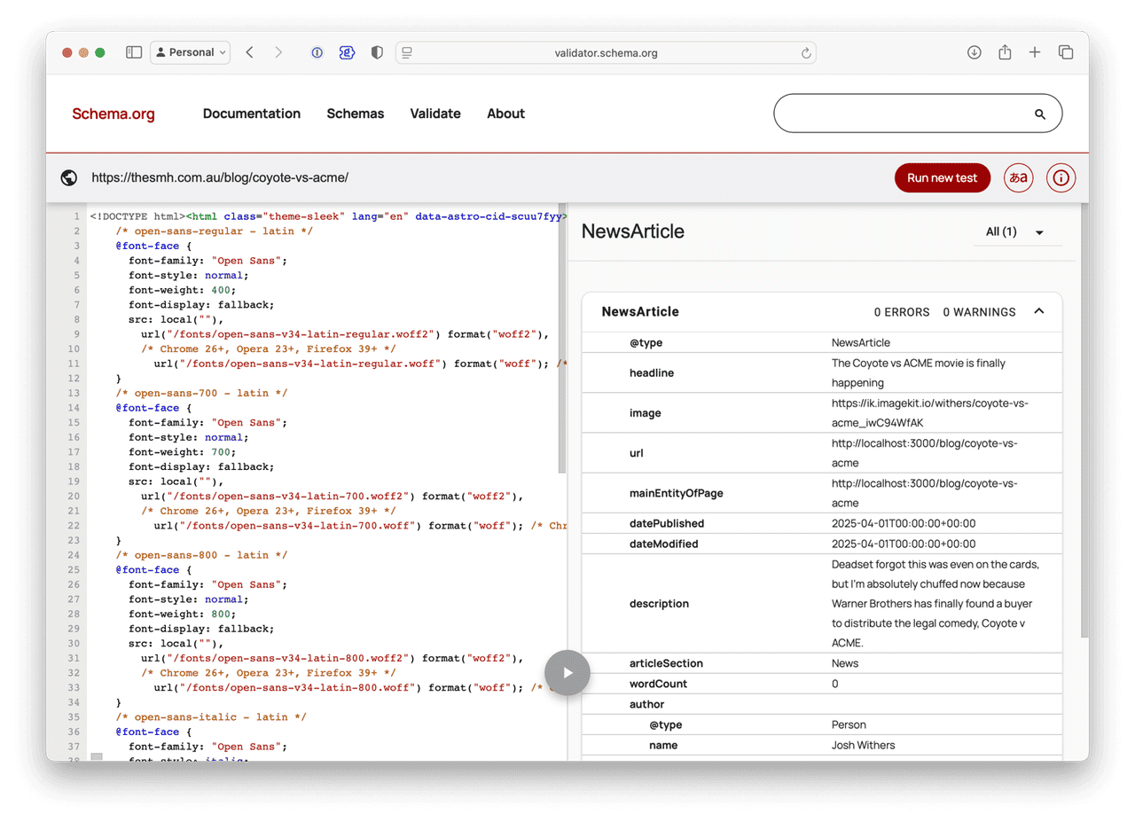Open the Documentation menu item
Viewport: 1135px width, 822px height.
coord(252,114)
